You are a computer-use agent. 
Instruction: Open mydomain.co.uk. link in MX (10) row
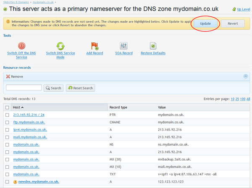tap(26, 167)
